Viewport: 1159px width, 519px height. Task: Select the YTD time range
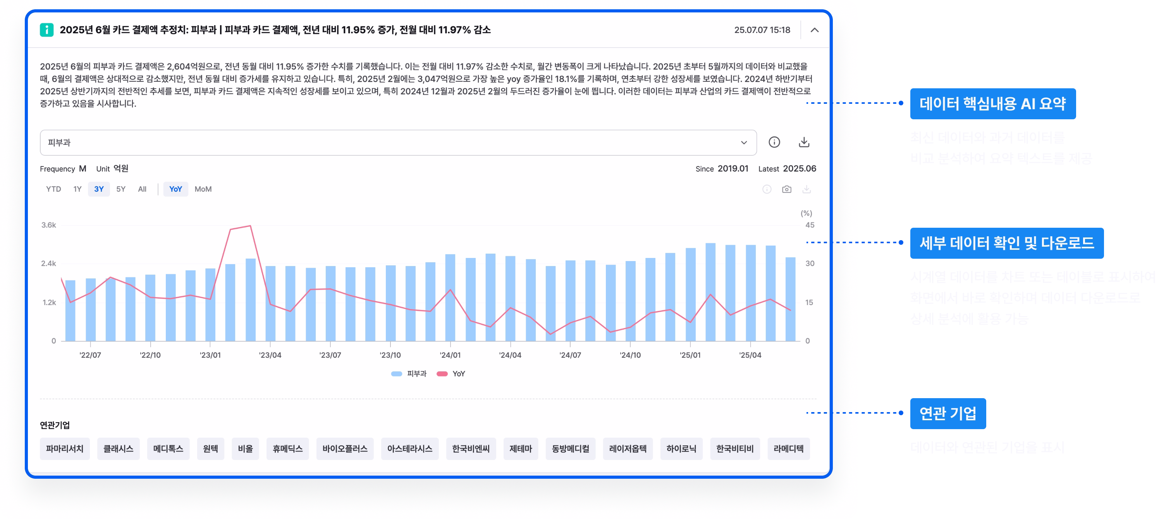[53, 189]
